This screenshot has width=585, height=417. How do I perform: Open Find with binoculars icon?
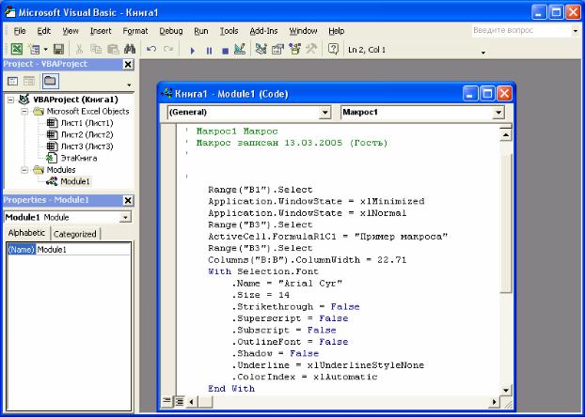coord(130,49)
